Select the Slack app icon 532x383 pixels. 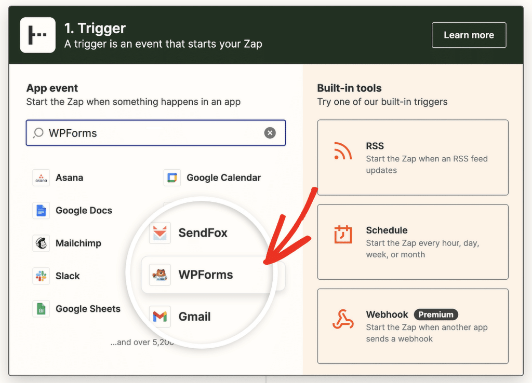click(x=41, y=276)
